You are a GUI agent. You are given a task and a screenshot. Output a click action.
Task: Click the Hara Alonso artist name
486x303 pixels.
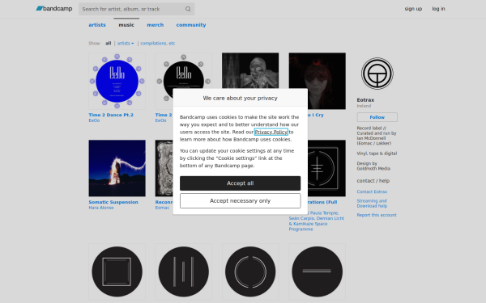point(101,208)
